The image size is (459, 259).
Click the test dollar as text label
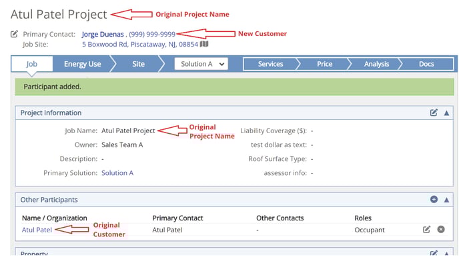[x=279, y=145]
